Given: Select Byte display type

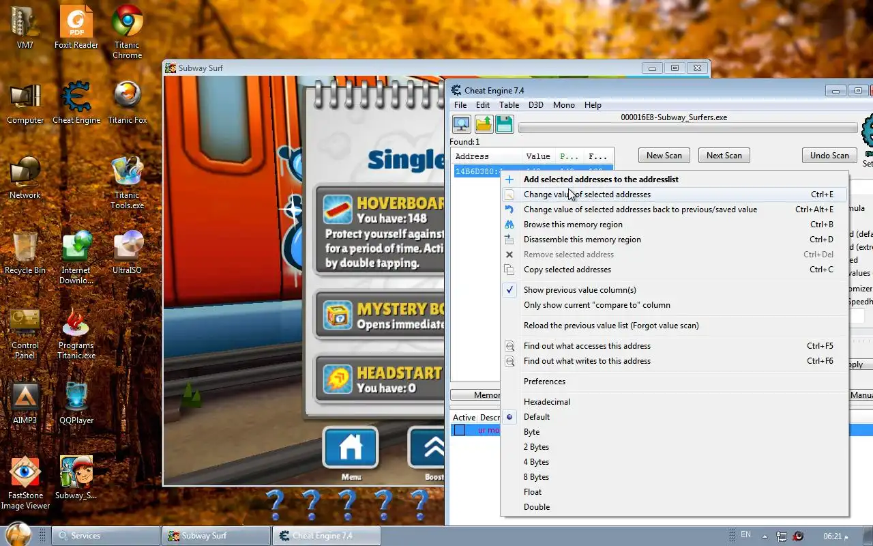Looking at the screenshot, I should coord(675,432).
